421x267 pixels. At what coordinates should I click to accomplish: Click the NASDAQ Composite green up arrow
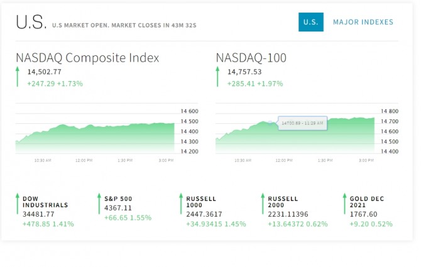coord(19,77)
